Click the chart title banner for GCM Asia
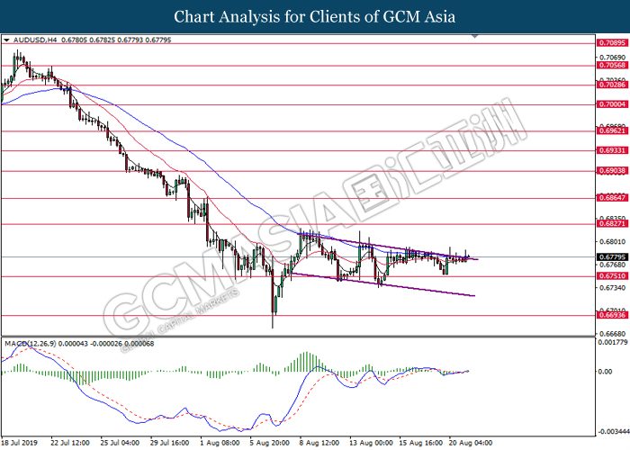Viewport: 630px width, 450px height. tap(315, 16)
